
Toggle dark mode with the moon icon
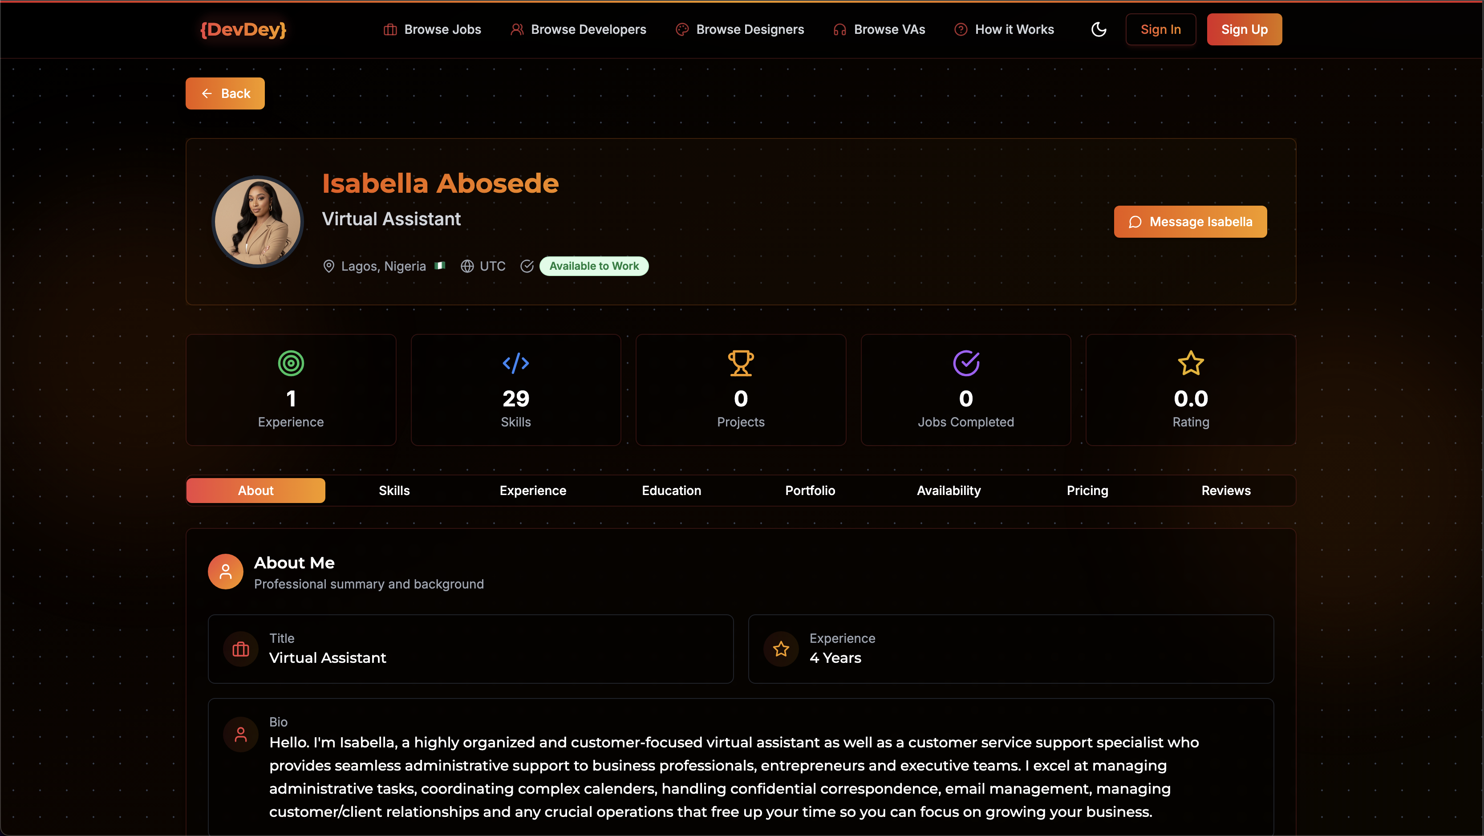click(x=1099, y=29)
